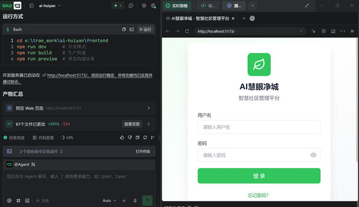Toggle password visibility eye icon
This screenshot has height=207, width=359.
pos(313,155)
